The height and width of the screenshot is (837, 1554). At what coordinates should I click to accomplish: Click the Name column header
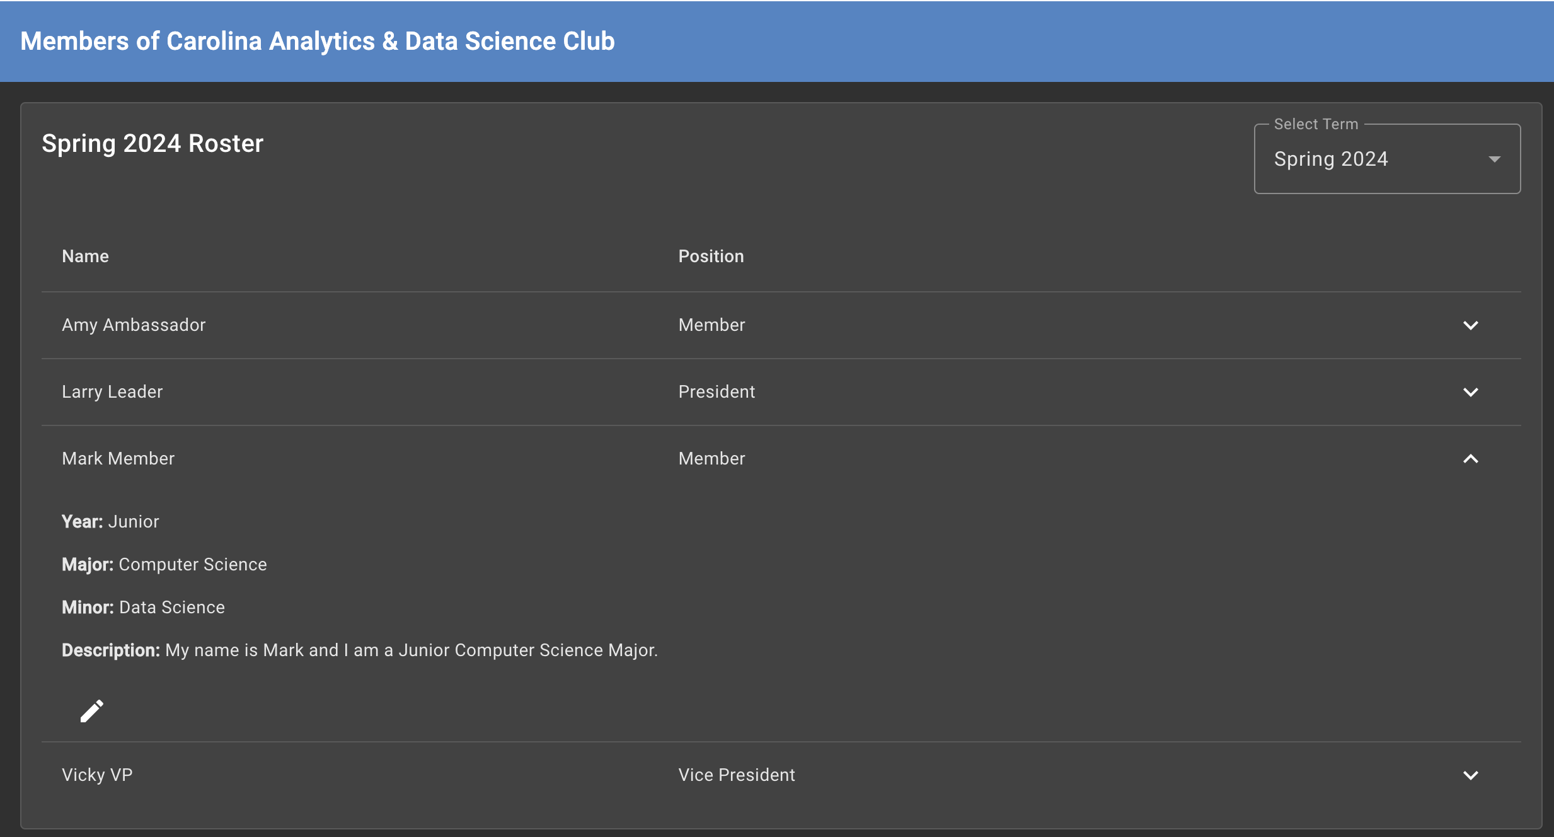coord(85,257)
